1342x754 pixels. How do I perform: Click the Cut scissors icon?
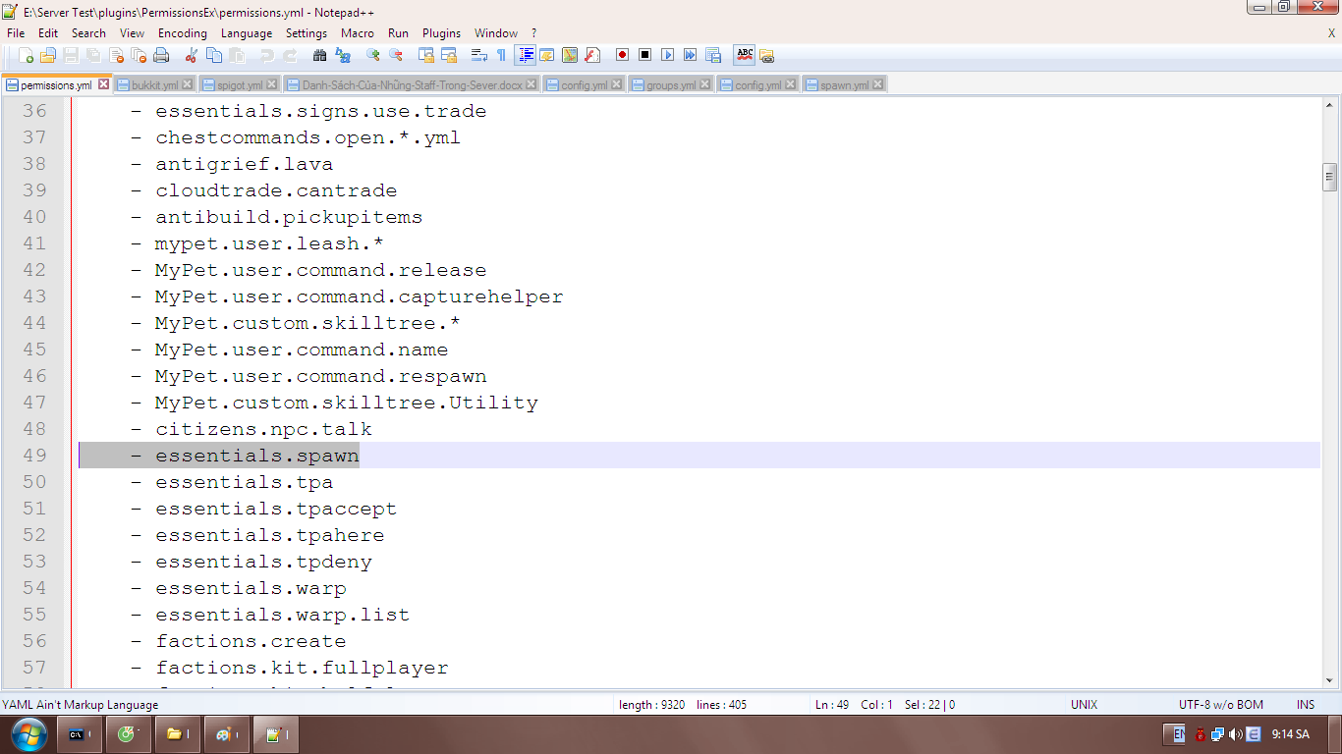click(191, 55)
